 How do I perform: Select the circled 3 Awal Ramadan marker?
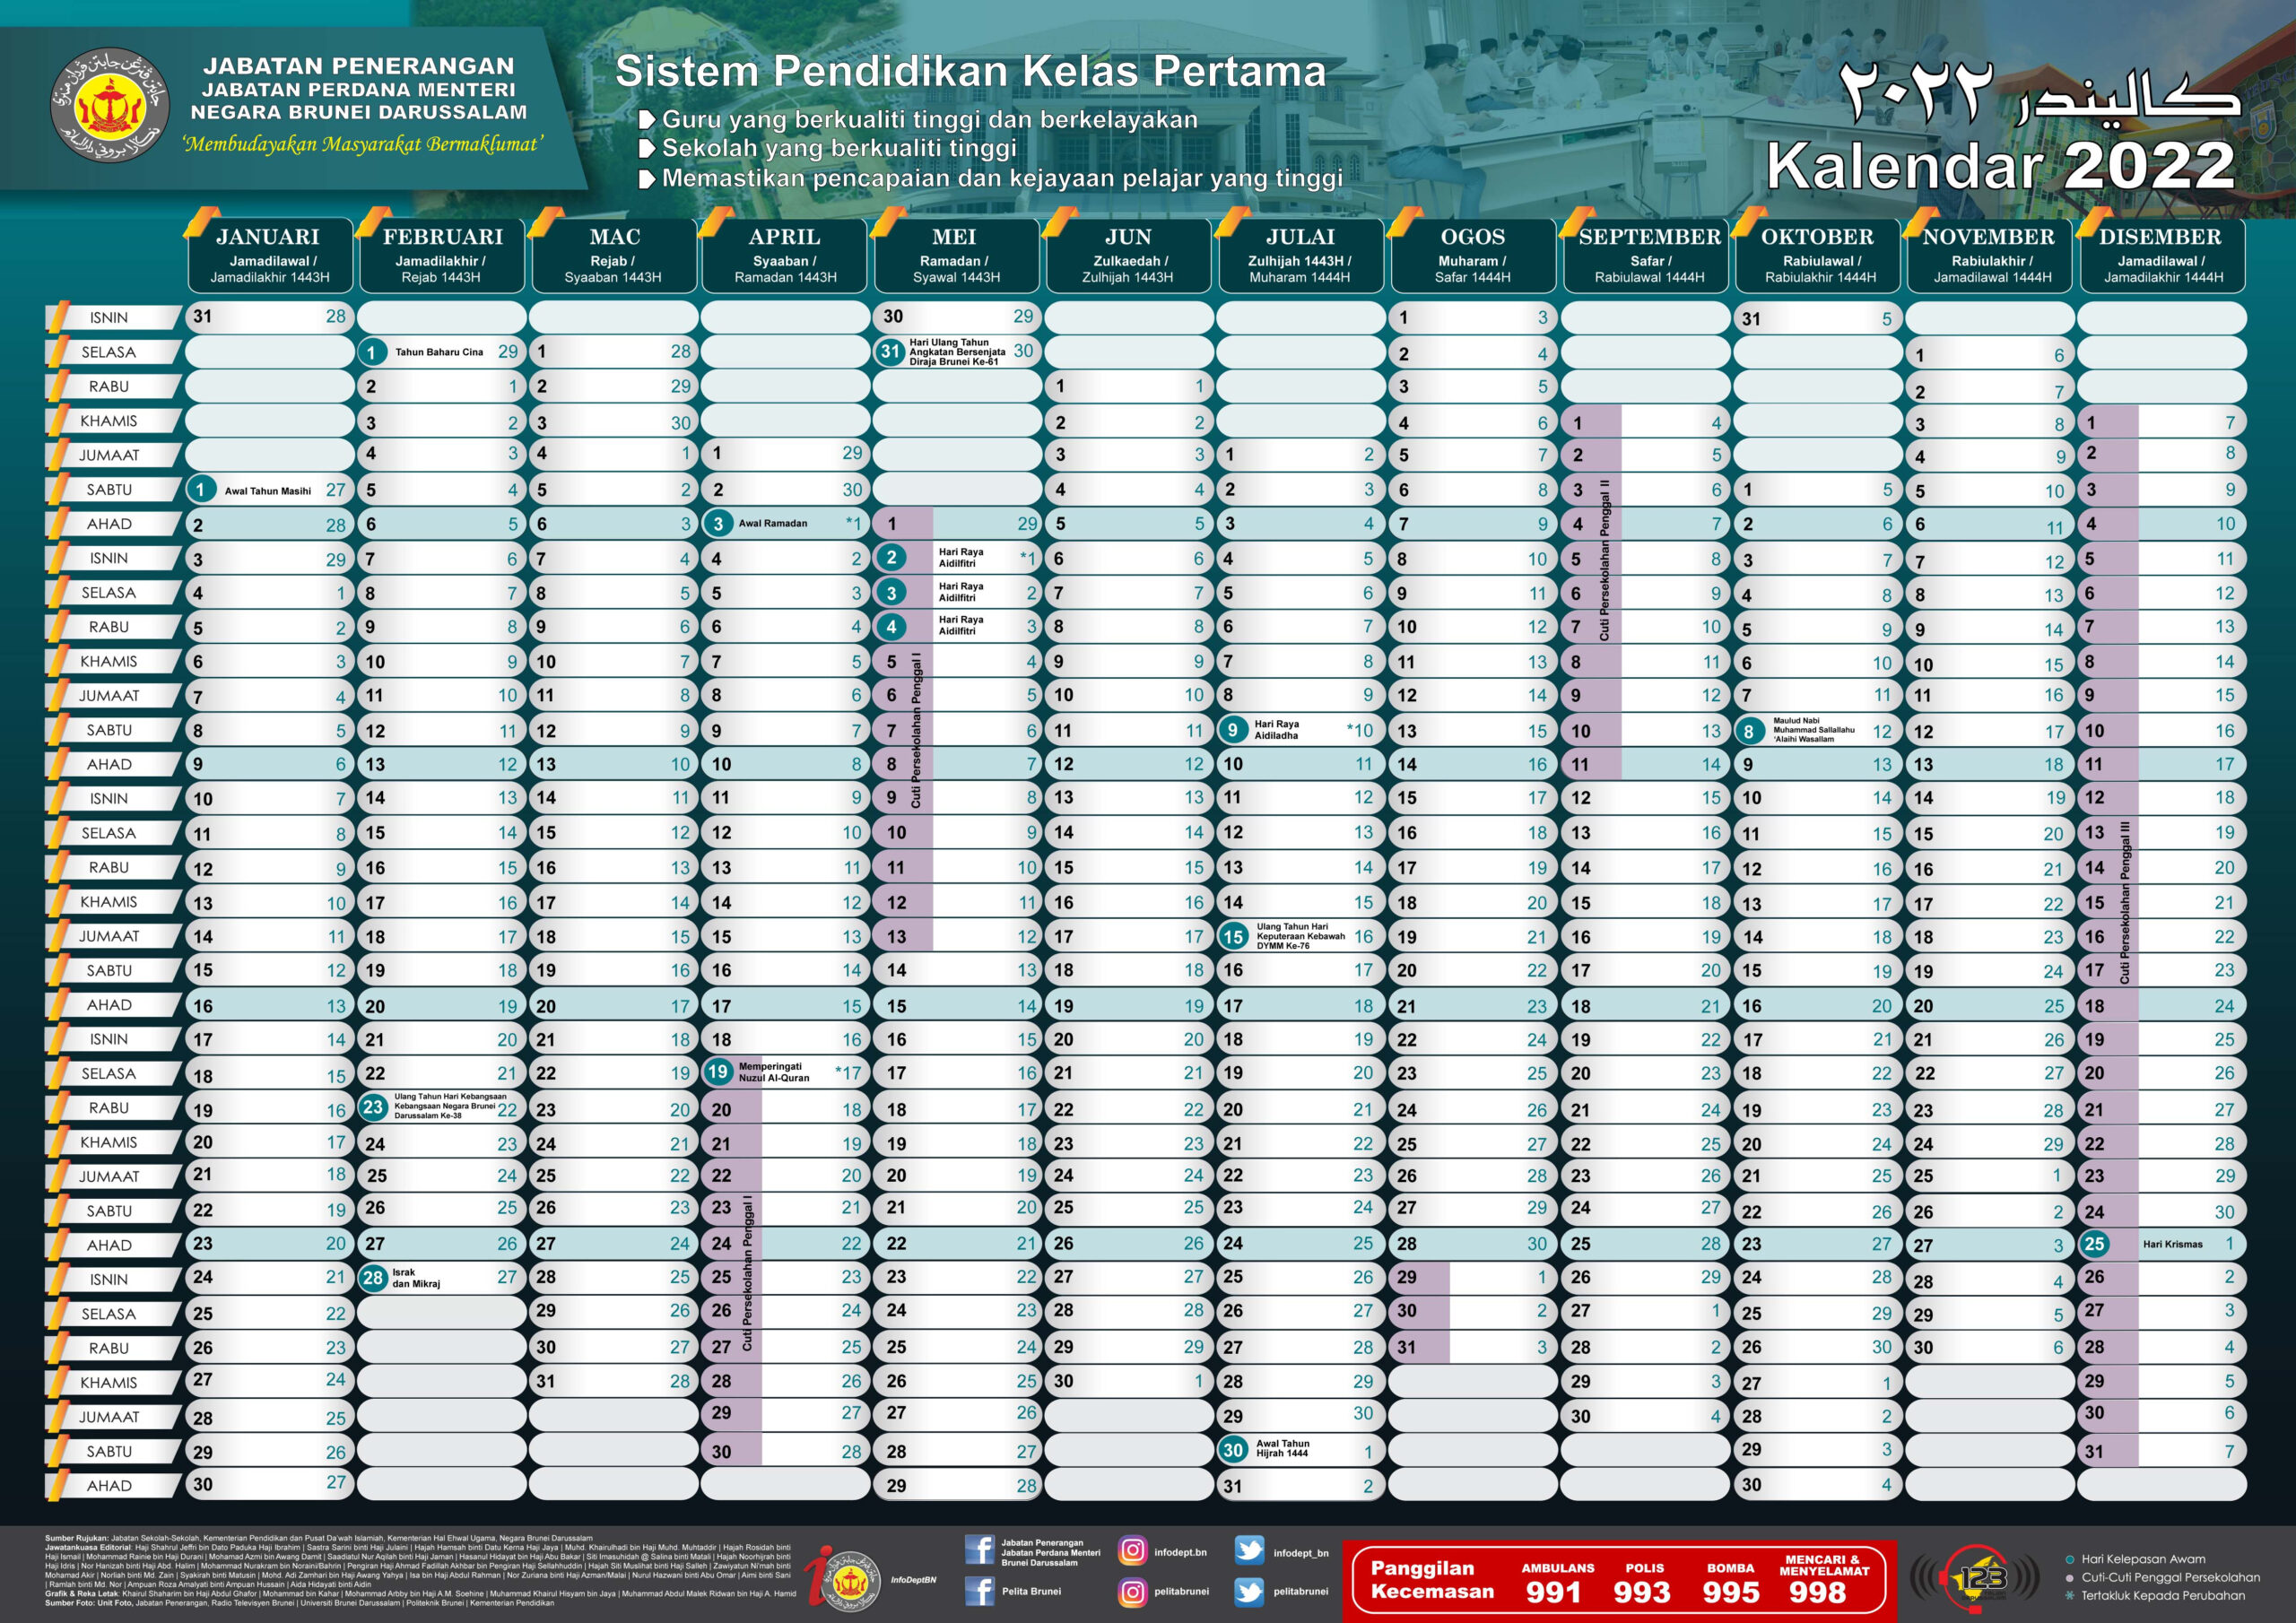[x=718, y=523]
